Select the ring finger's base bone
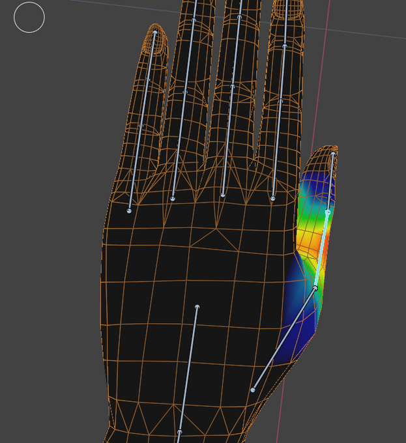 tap(179, 145)
